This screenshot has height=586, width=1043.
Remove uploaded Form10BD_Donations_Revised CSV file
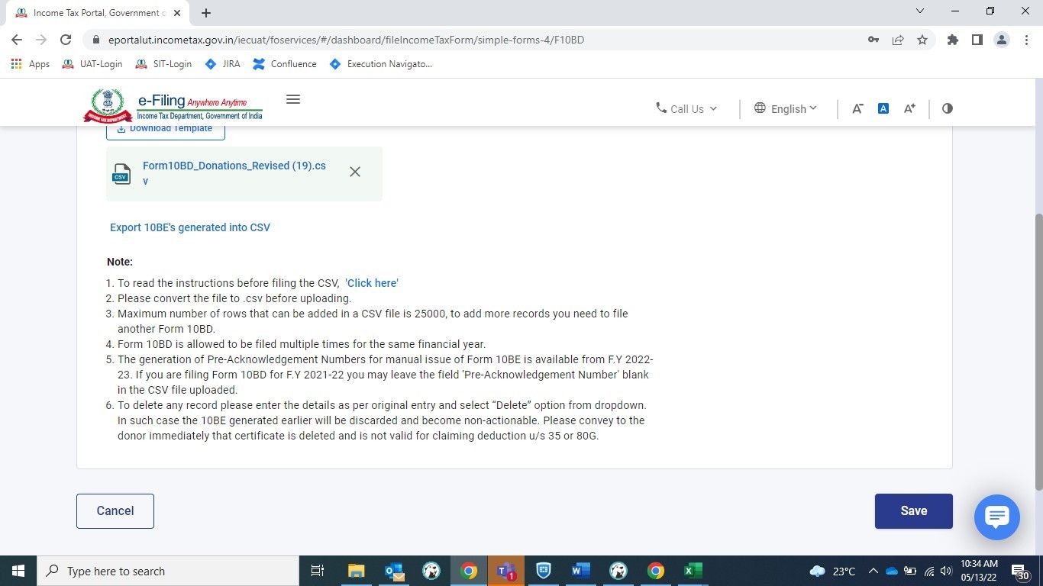tap(355, 172)
